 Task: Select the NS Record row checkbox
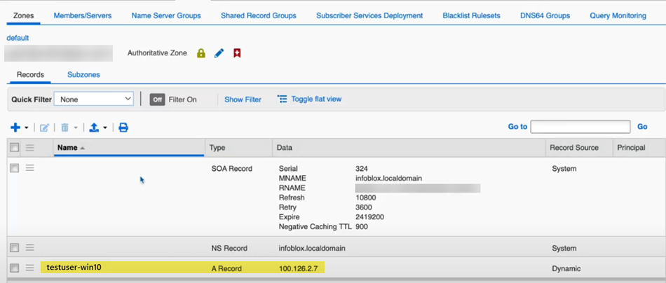tap(14, 248)
